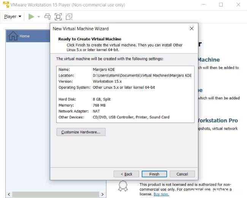Click 'CD/DVD, USB Controller, Printer, Sound Card' text
This screenshot has height=198, width=247.
pyautogui.click(x=131, y=117)
